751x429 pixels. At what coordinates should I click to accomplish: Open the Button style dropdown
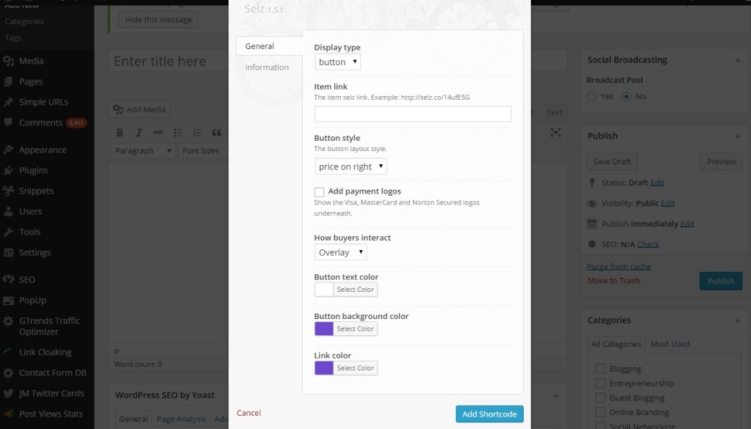(x=351, y=166)
